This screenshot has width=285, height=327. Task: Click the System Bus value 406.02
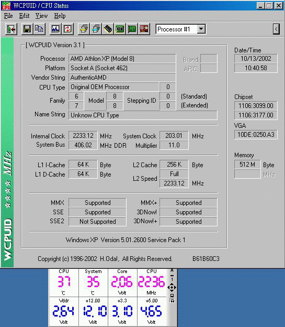click(83, 145)
